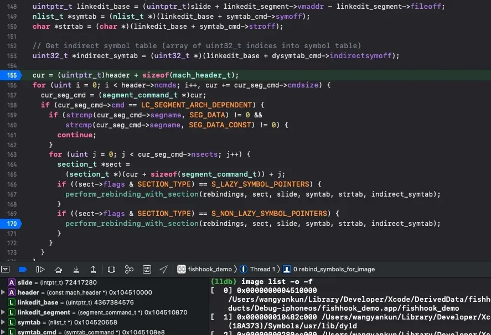Click address 0x000000010482c000 in the console
The height and width of the screenshot is (335, 491).
point(277,317)
